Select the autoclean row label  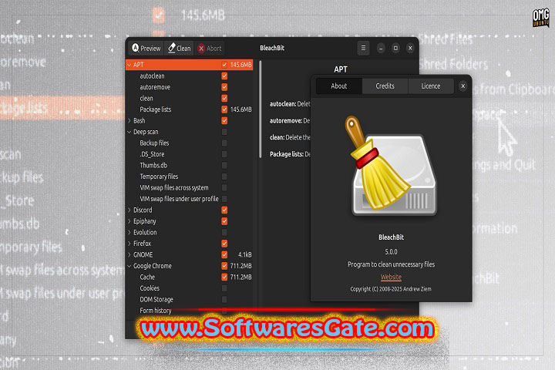(x=152, y=76)
